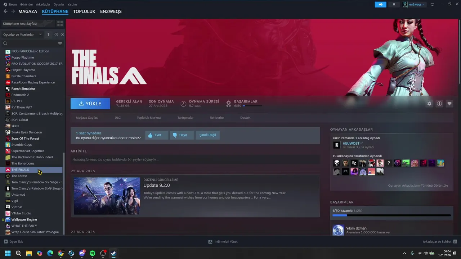Open the Destek tab
This screenshot has height=259, width=461.
[x=245, y=118]
